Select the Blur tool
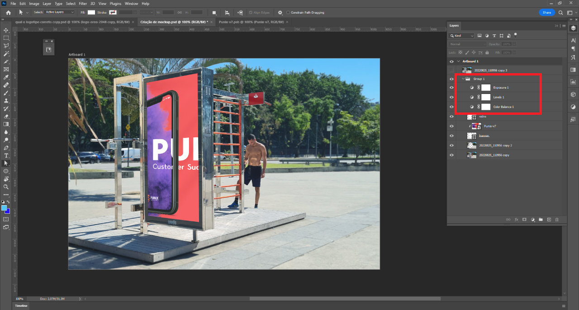Screen dimensions: 579x310 pos(6,132)
